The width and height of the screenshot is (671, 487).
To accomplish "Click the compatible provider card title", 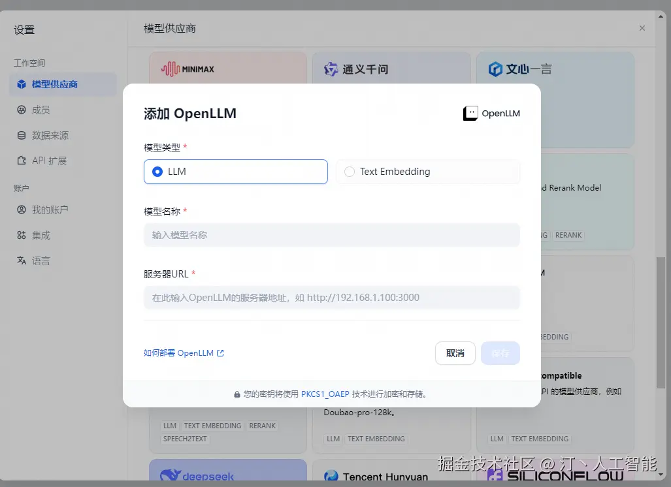I will 561,375.
